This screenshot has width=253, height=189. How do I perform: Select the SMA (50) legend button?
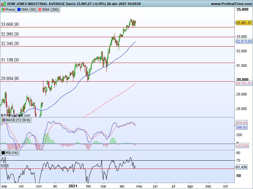pyautogui.click(x=27, y=9)
